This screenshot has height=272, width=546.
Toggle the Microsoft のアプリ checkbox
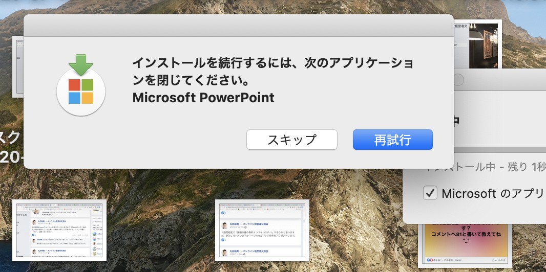430,193
